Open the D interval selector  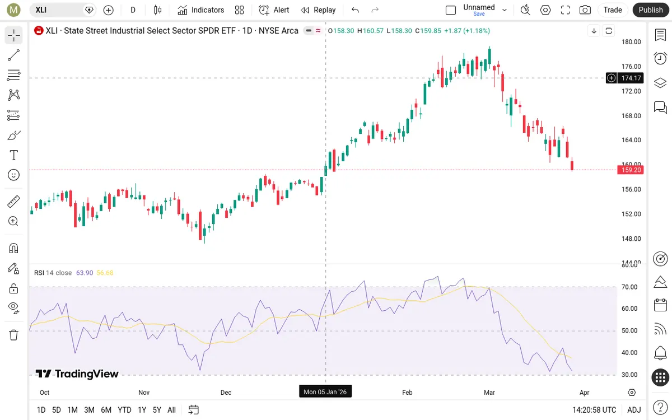pyautogui.click(x=133, y=10)
